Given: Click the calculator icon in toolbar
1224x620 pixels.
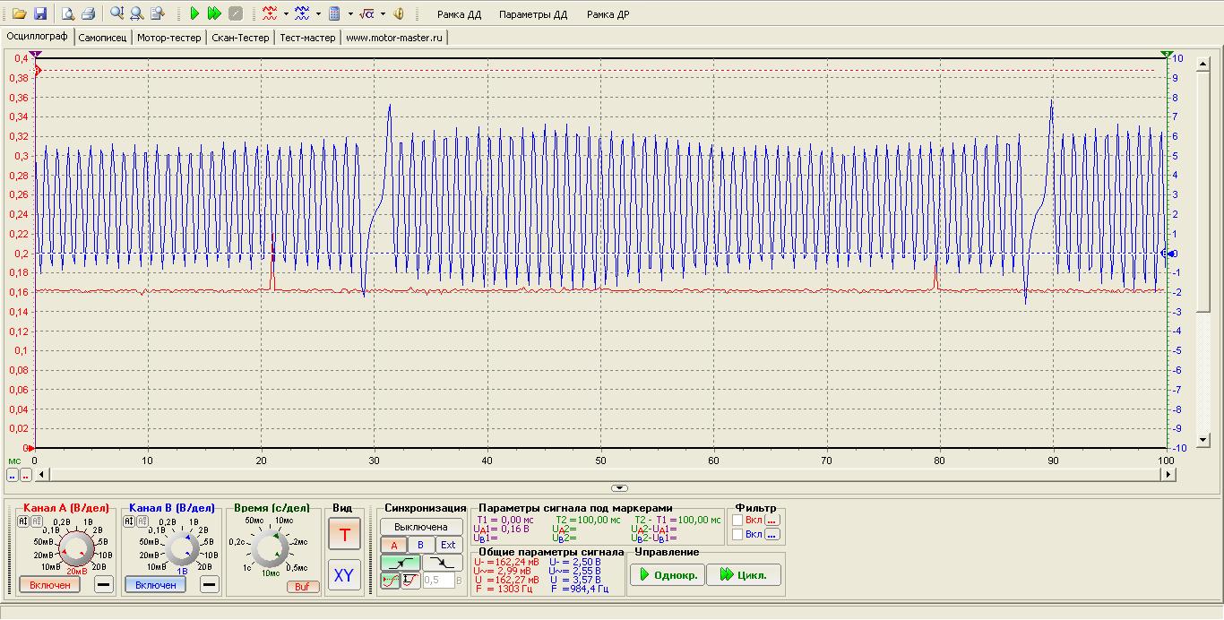Looking at the screenshot, I should click(x=334, y=13).
